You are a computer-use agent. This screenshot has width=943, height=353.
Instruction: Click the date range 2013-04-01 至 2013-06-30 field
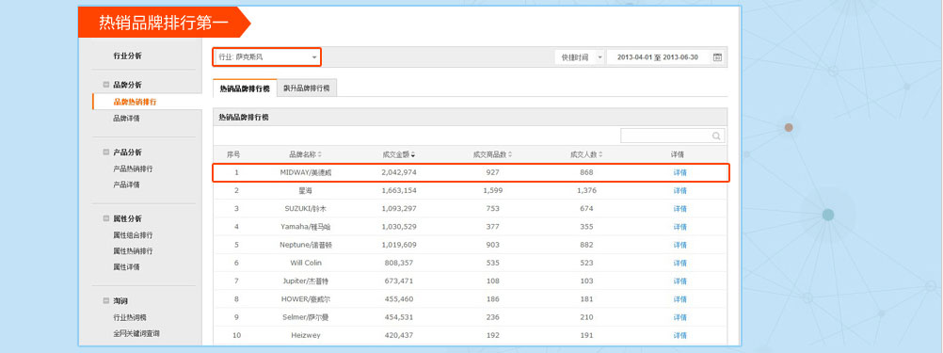coord(657,57)
